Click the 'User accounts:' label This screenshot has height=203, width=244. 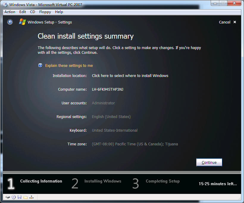tap(74, 103)
